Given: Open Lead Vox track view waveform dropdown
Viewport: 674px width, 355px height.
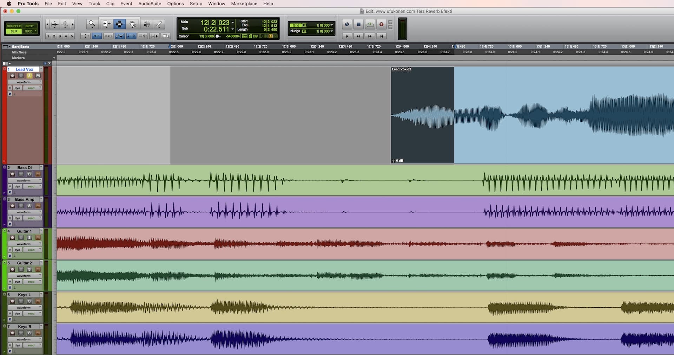Looking at the screenshot, I should (x=24, y=82).
